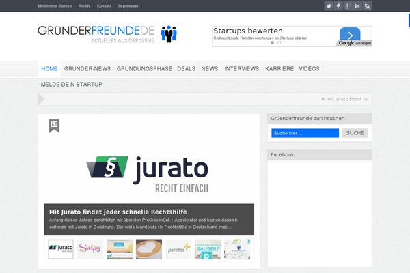
Task: Open the Karriere menu item
Action: click(279, 69)
